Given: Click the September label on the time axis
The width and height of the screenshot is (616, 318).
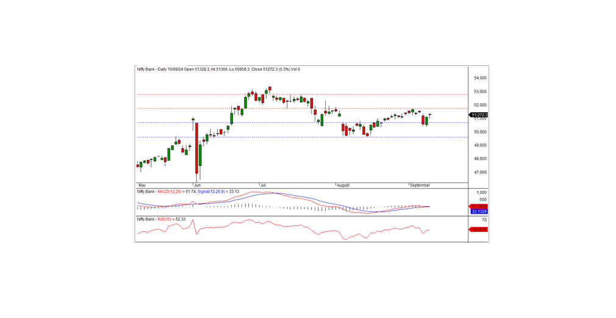Looking at the screenshot, I should pyautogui.click(x=420, y=185).
